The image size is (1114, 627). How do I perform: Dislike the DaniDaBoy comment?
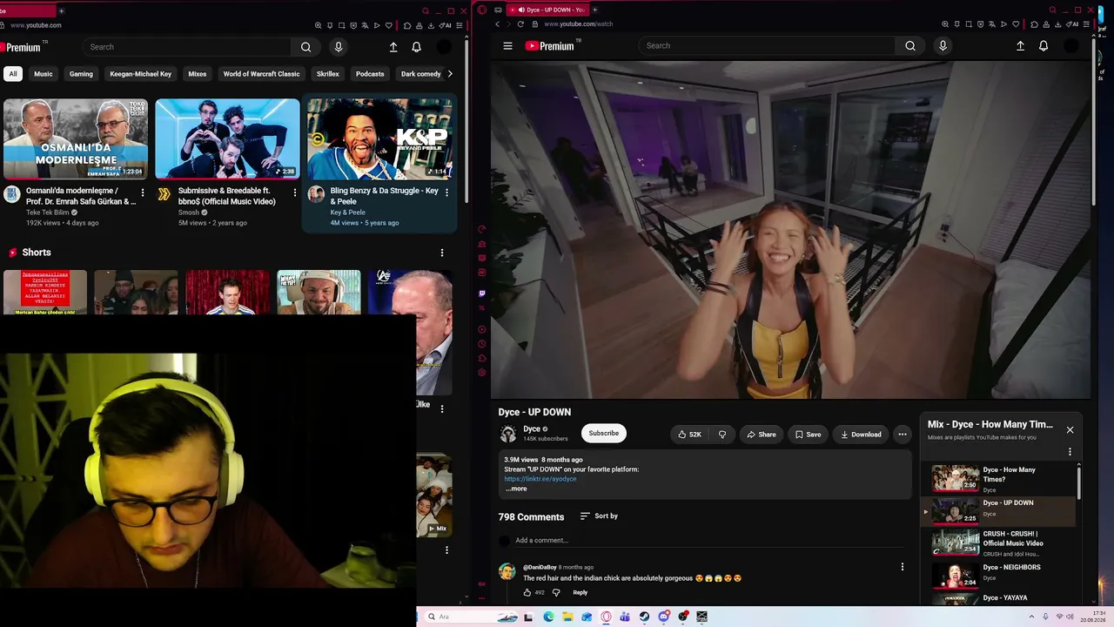(556, 592)
